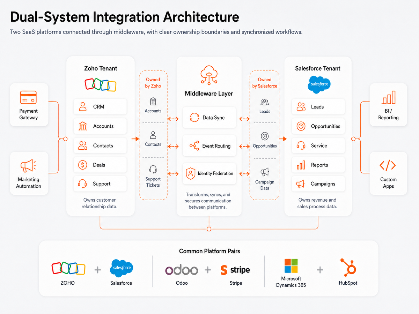Click the BI / Reporting chart icon
Screen dimensions: 419x314
coord(388,98)
